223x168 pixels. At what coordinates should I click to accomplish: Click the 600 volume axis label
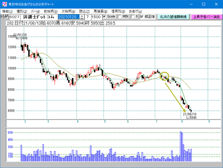coord(10,132)
